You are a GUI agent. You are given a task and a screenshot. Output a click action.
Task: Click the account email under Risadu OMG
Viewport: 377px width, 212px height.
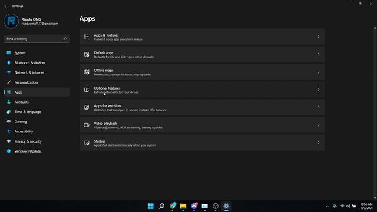click(40, 24)
